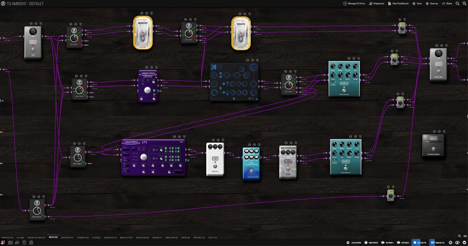Select the CONTROL VOLTAGE category tab
468x246 pixels.
coord(36,237)
